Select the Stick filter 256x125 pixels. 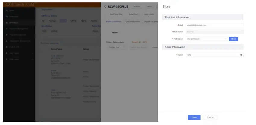[44, 31]
